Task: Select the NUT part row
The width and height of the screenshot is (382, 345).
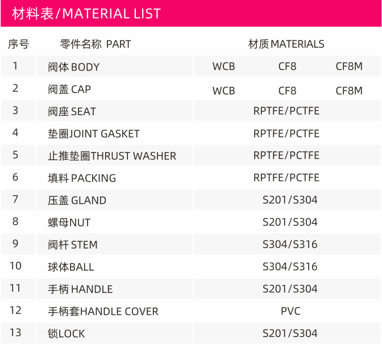Action: click(x=191, y=222)
